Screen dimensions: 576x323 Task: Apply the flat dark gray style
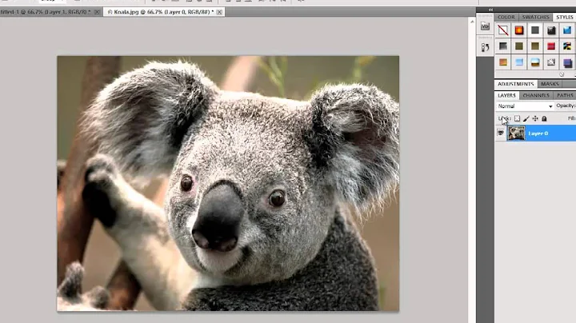coord(535,30)
